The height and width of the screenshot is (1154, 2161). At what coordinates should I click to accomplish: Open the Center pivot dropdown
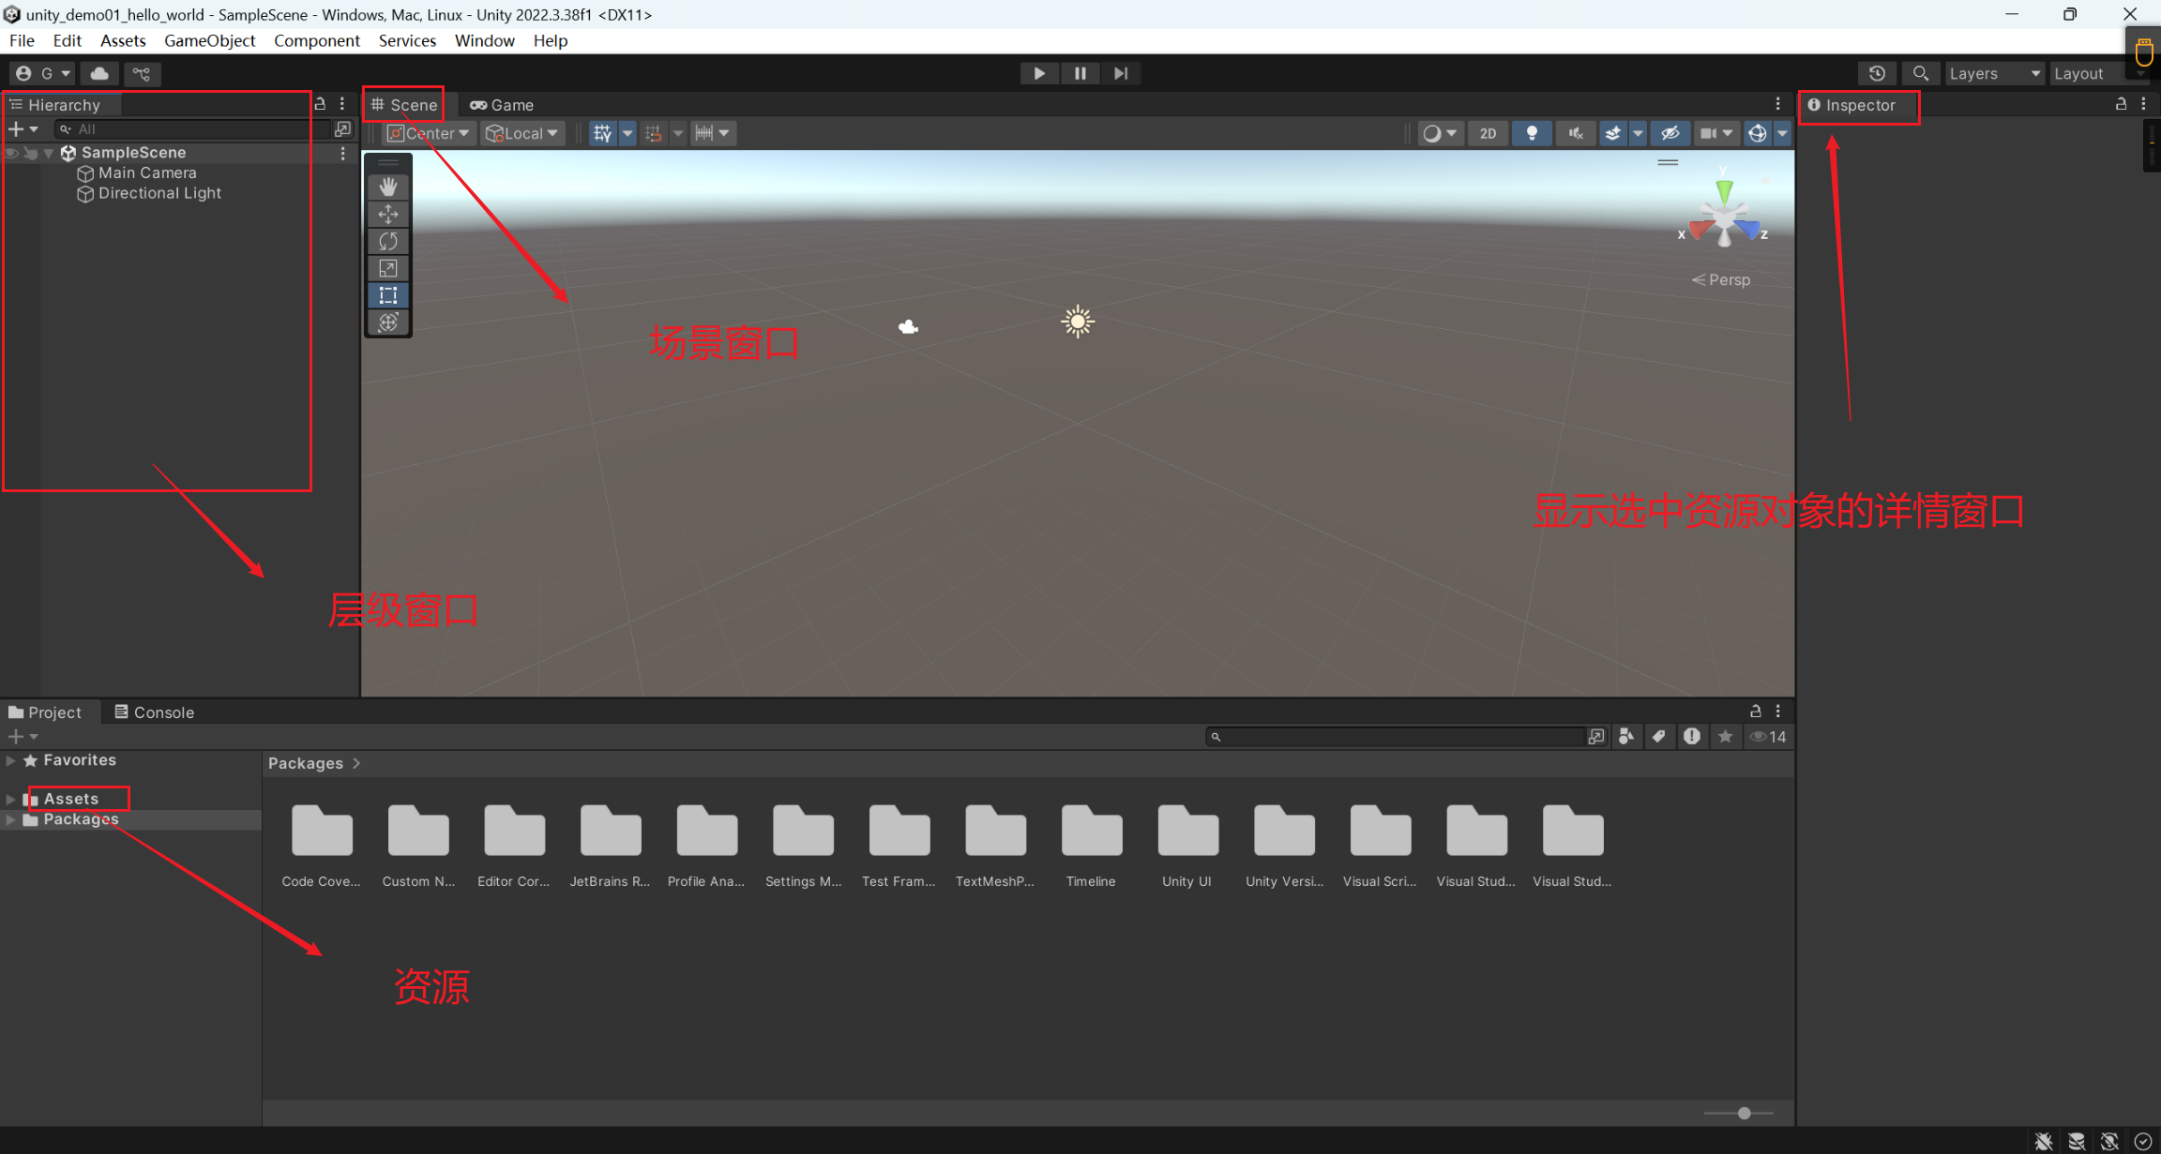429,133
